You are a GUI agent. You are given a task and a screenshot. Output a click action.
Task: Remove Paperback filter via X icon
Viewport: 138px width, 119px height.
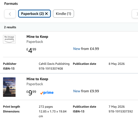[46, 14]
